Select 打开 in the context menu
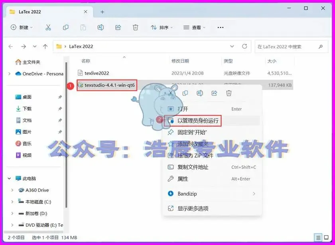Image resolution: width=335 pixels, height=245 pixels. tap(212, 109)
